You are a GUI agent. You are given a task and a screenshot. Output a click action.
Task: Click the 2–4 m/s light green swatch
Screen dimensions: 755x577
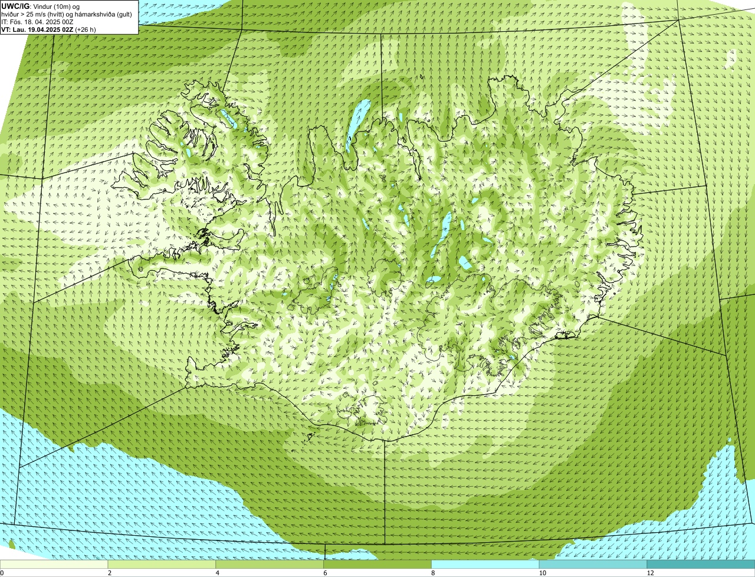[x=162, y=565]
